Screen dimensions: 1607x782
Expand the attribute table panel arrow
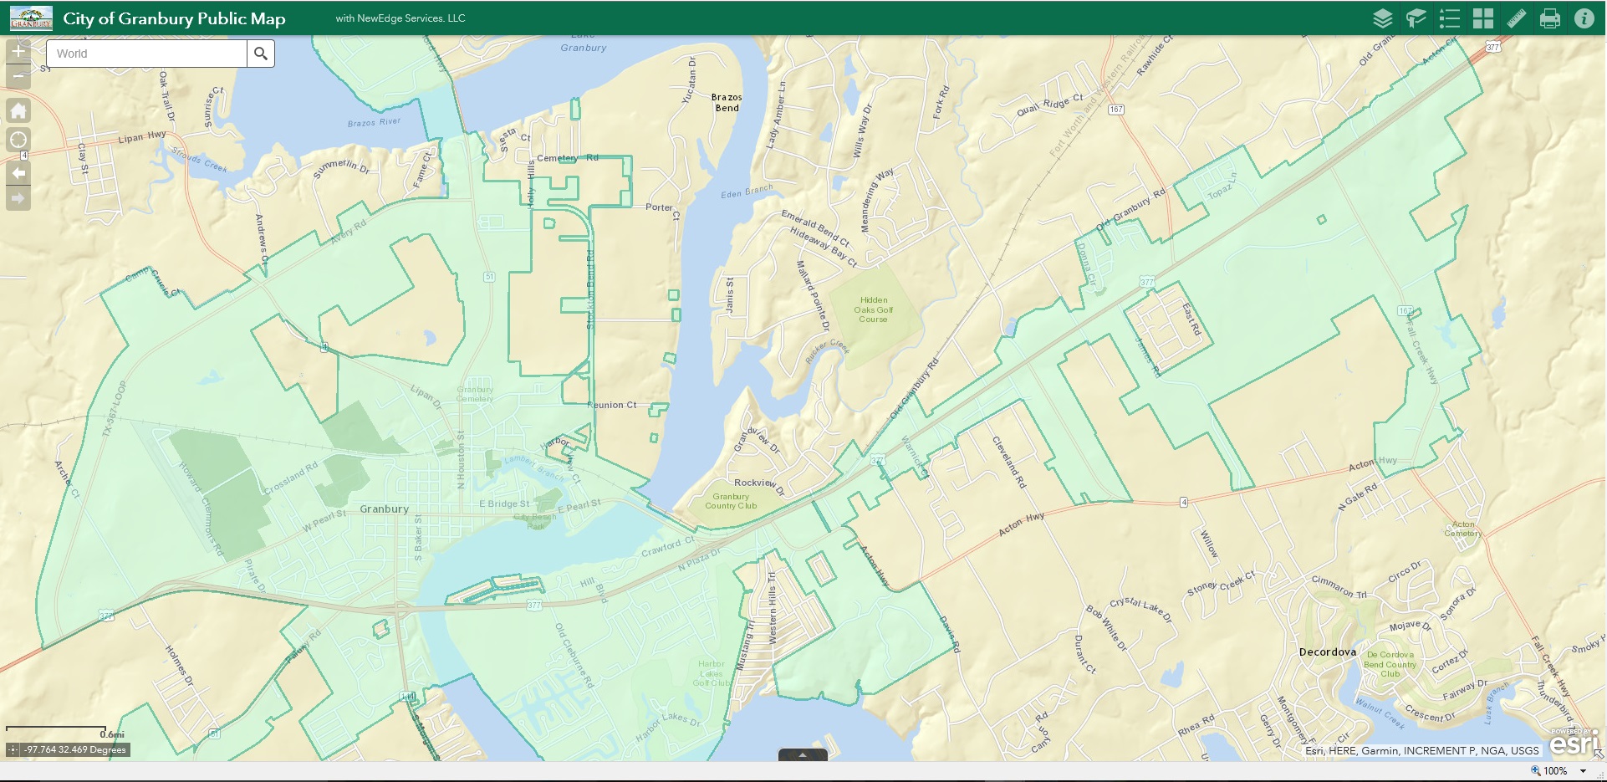click(802, 754)
